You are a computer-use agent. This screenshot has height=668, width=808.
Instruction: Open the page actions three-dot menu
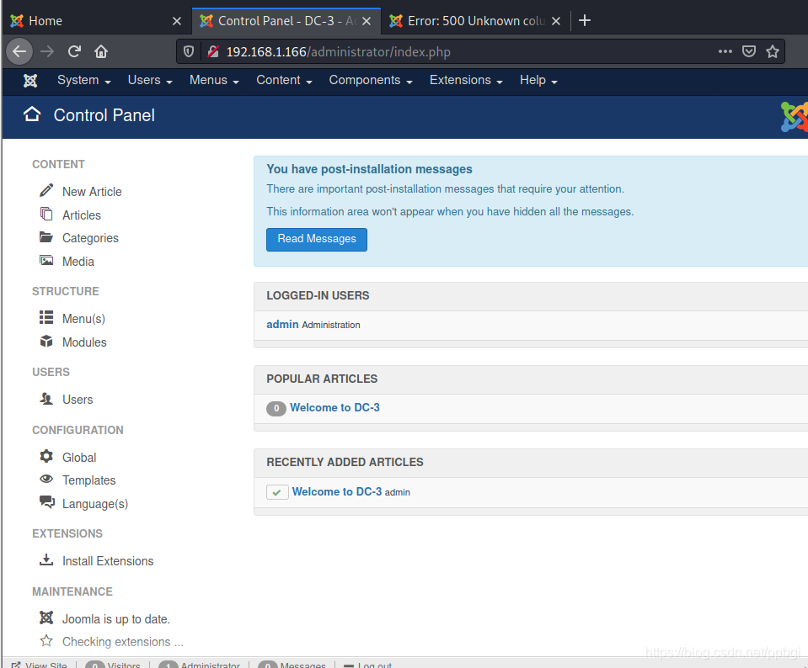click(725, 51)
